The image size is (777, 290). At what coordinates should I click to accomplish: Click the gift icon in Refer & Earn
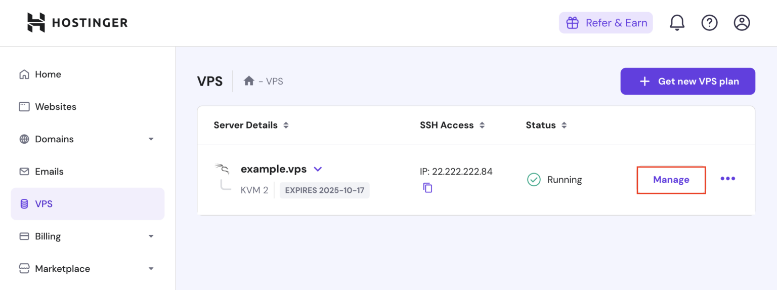point(572,23)
